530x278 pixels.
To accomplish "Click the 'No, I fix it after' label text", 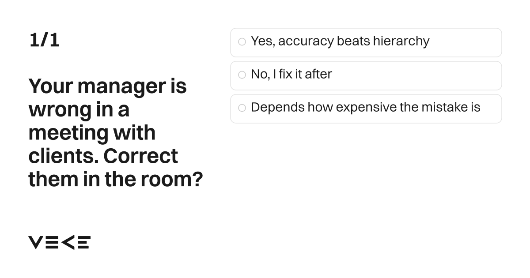I will pos(291,74).
